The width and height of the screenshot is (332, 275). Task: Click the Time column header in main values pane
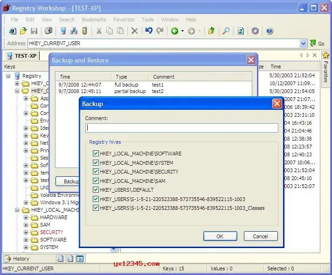(x=292, y=67)
